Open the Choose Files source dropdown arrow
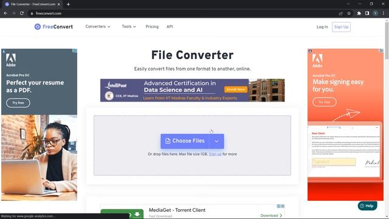 [x=216, y=141]
